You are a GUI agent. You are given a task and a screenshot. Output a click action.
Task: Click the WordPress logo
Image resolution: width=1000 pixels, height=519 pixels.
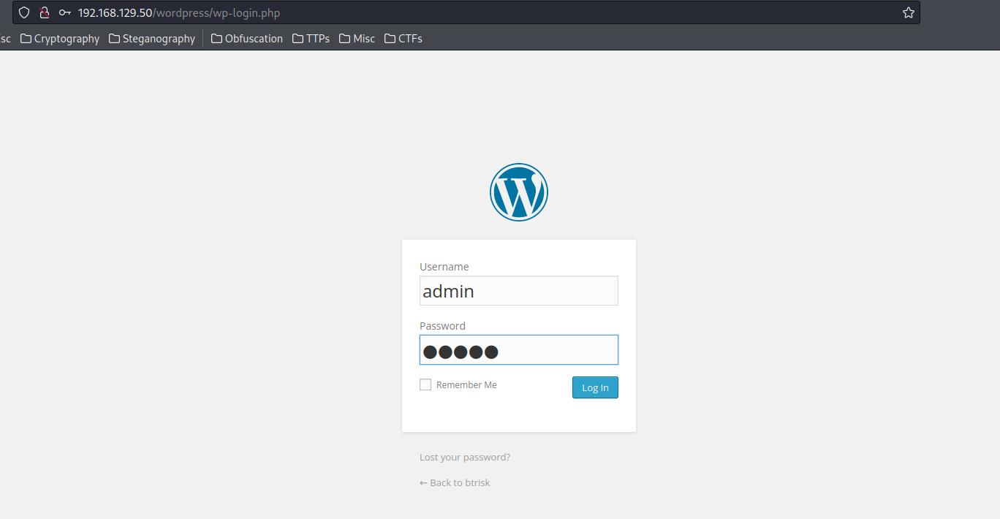coord(519,192)
